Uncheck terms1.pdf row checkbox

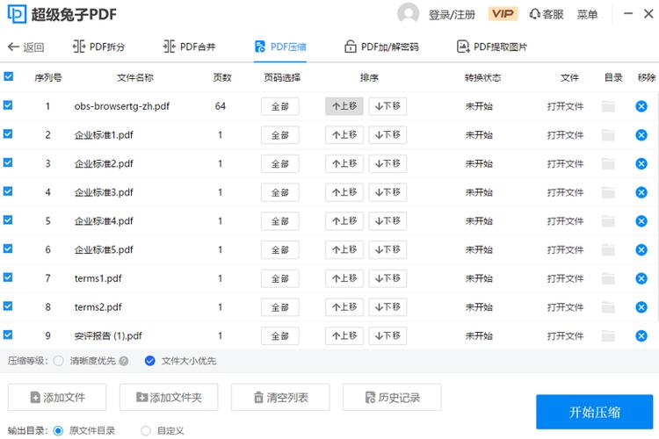8,277
